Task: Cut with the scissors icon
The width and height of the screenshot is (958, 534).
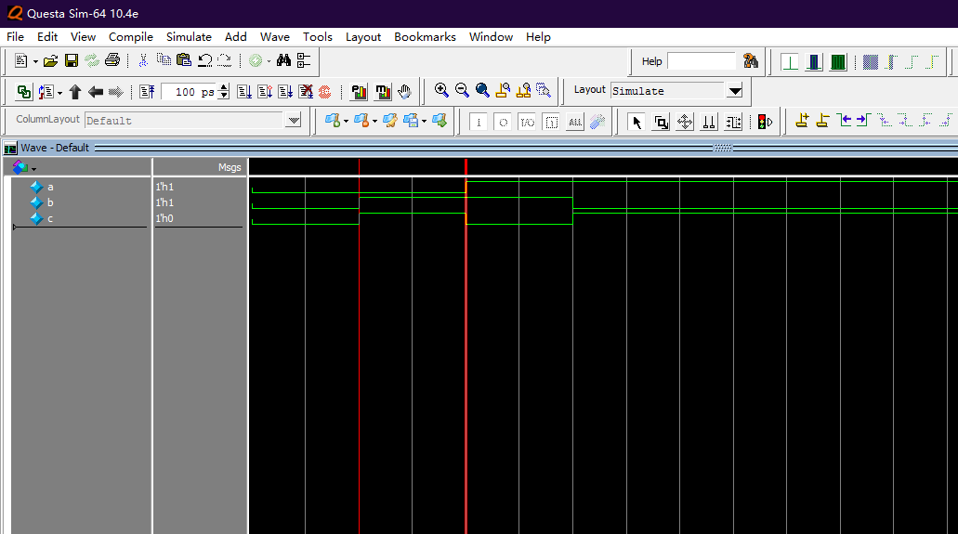Action: click(x=143, y=59)
